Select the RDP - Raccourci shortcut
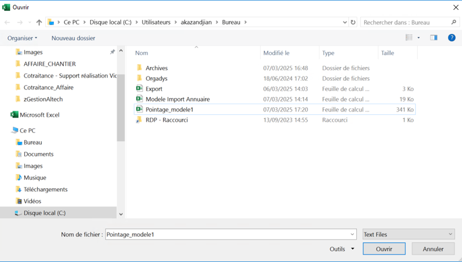 [167, 120]
